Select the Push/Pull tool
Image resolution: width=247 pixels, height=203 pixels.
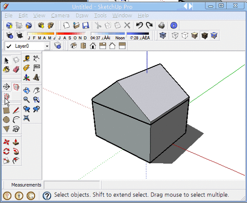pyautogui.click(x=16, y=142)
